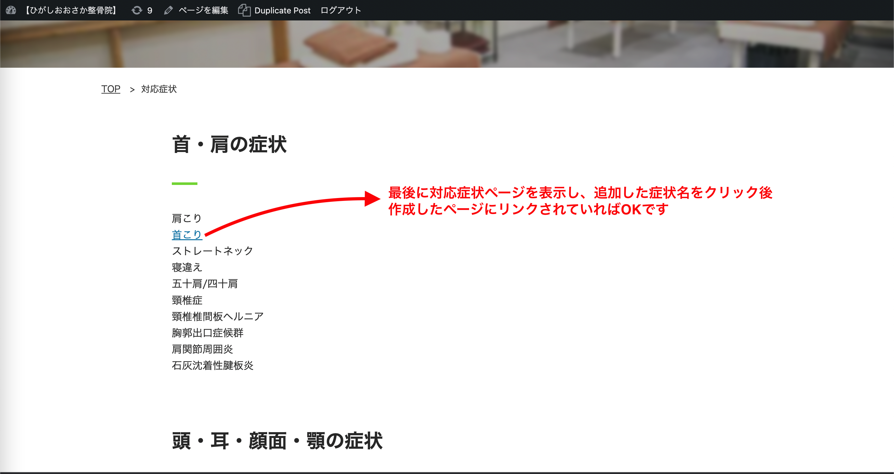The height and width of the screenshot is (474, 894).
Task: Click the 五十肩/四十肩 list item
Action: [x=205, y=283]
